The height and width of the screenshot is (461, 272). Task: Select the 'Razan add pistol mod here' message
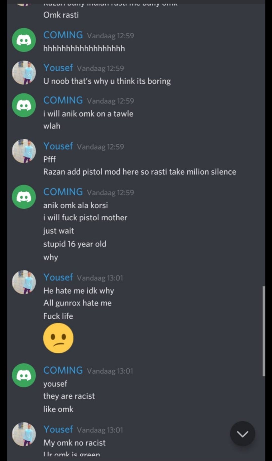140,172
